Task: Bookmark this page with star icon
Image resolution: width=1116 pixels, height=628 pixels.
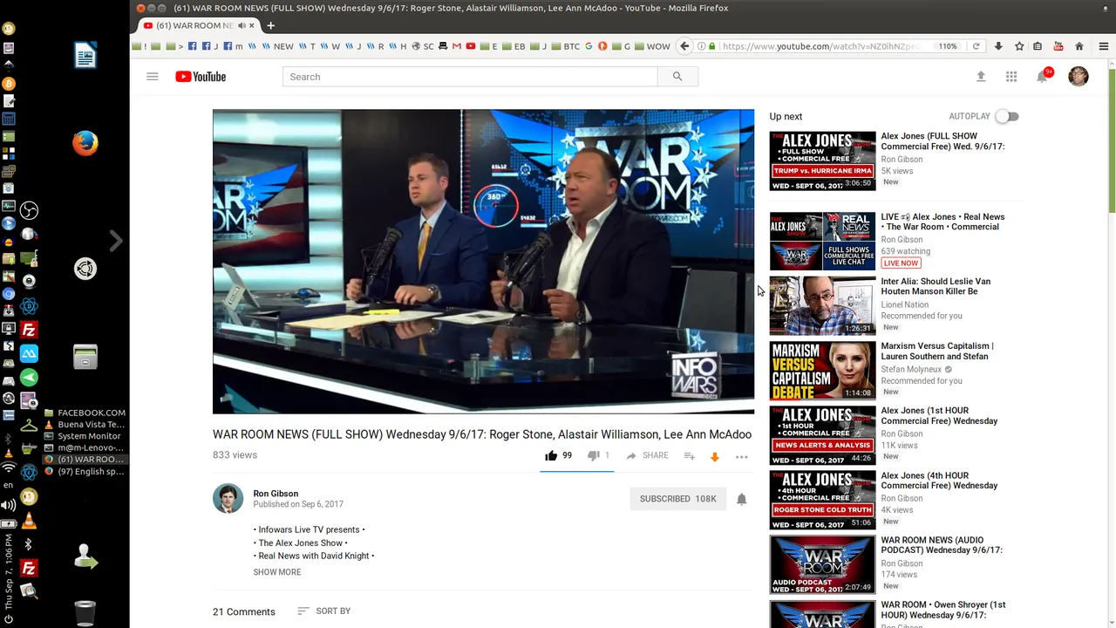Action: 1018,46
